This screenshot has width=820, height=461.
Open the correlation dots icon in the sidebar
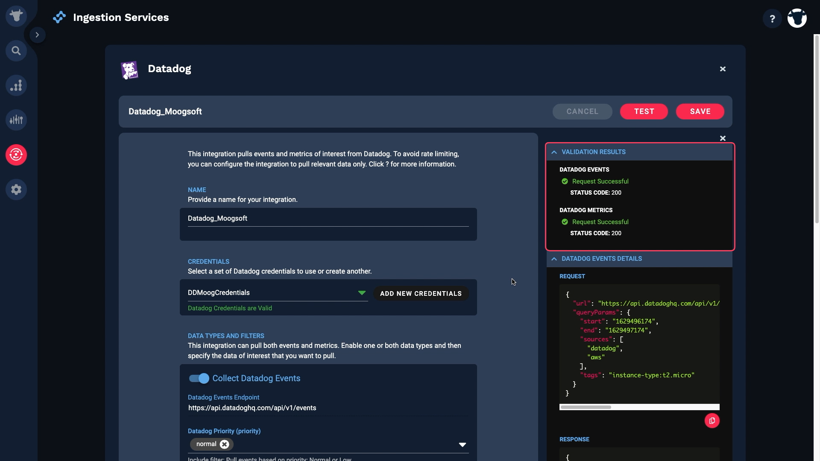pos(16,85)
